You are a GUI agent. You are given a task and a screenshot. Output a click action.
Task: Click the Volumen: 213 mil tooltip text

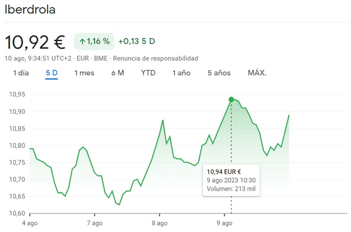coord(231,189)
